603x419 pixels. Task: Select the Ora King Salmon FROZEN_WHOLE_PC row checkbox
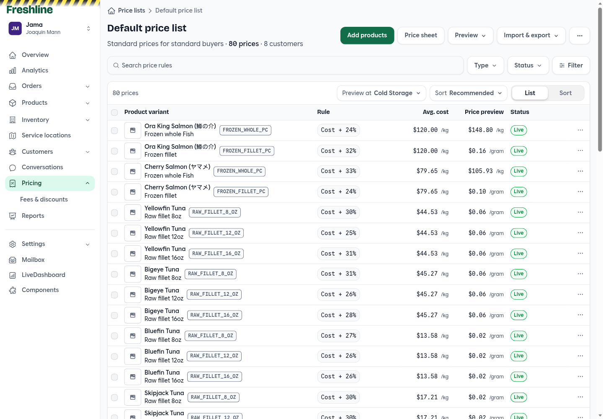pos(114,130)
